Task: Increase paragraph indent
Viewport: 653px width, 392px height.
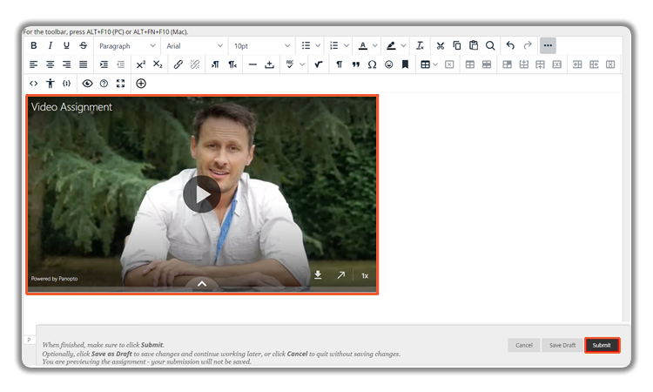Action: tap(104, 64)
